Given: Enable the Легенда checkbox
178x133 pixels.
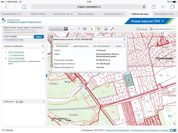Looking at the screenshot, I should click(x=138, y=29).
